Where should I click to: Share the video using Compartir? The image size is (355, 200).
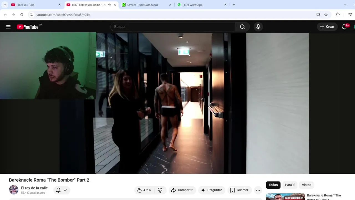[182, 190]
